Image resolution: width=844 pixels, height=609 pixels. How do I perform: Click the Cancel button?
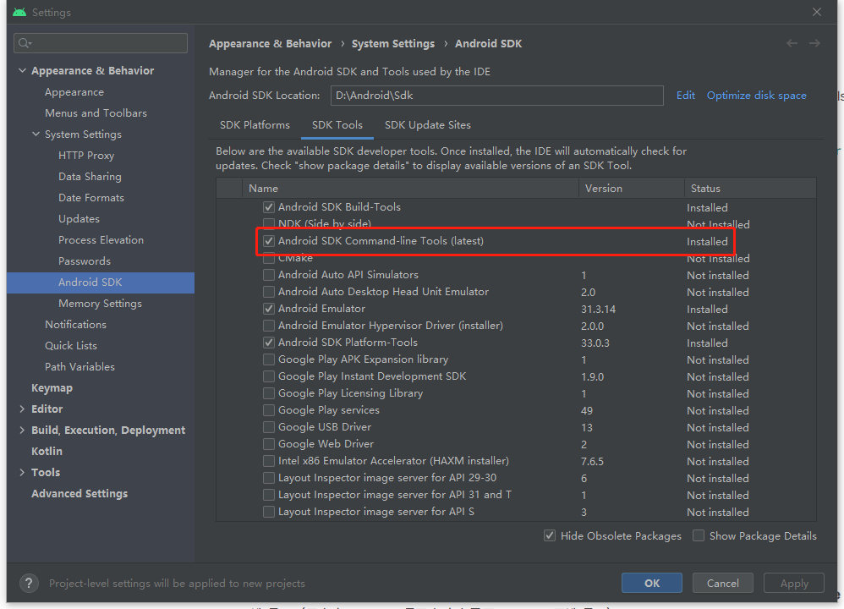pyautogui.click(x=722, y=583)
